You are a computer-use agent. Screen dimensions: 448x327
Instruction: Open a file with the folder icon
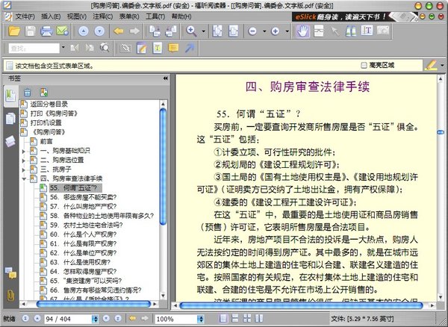pyautogui.click(x=14, y=31)
